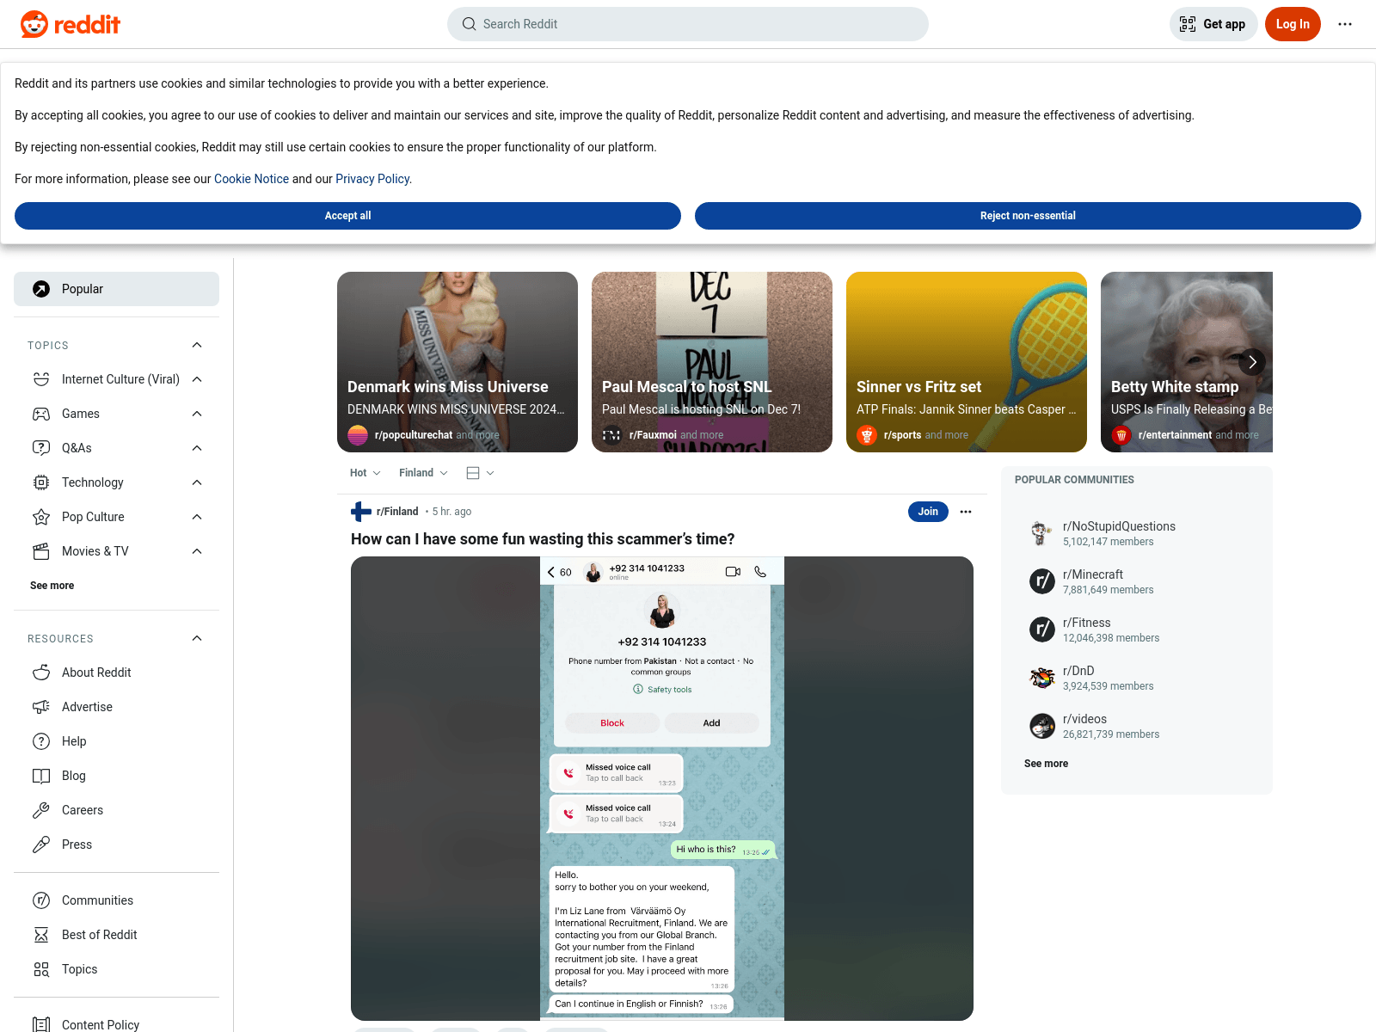The height and width of the screenshot is (1032, 1376).
Task: Click the Log In button
Action: pos(1293,24)
